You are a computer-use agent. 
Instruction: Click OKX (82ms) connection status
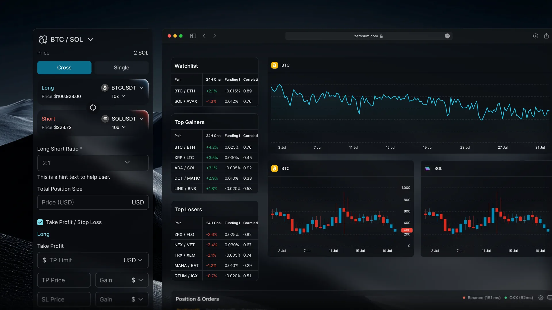click(x=519, y=298)
